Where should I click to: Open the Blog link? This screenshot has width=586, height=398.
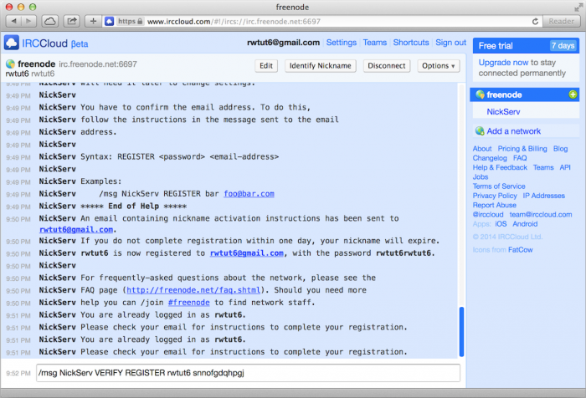pyautogui.click(x=560, y=149)
